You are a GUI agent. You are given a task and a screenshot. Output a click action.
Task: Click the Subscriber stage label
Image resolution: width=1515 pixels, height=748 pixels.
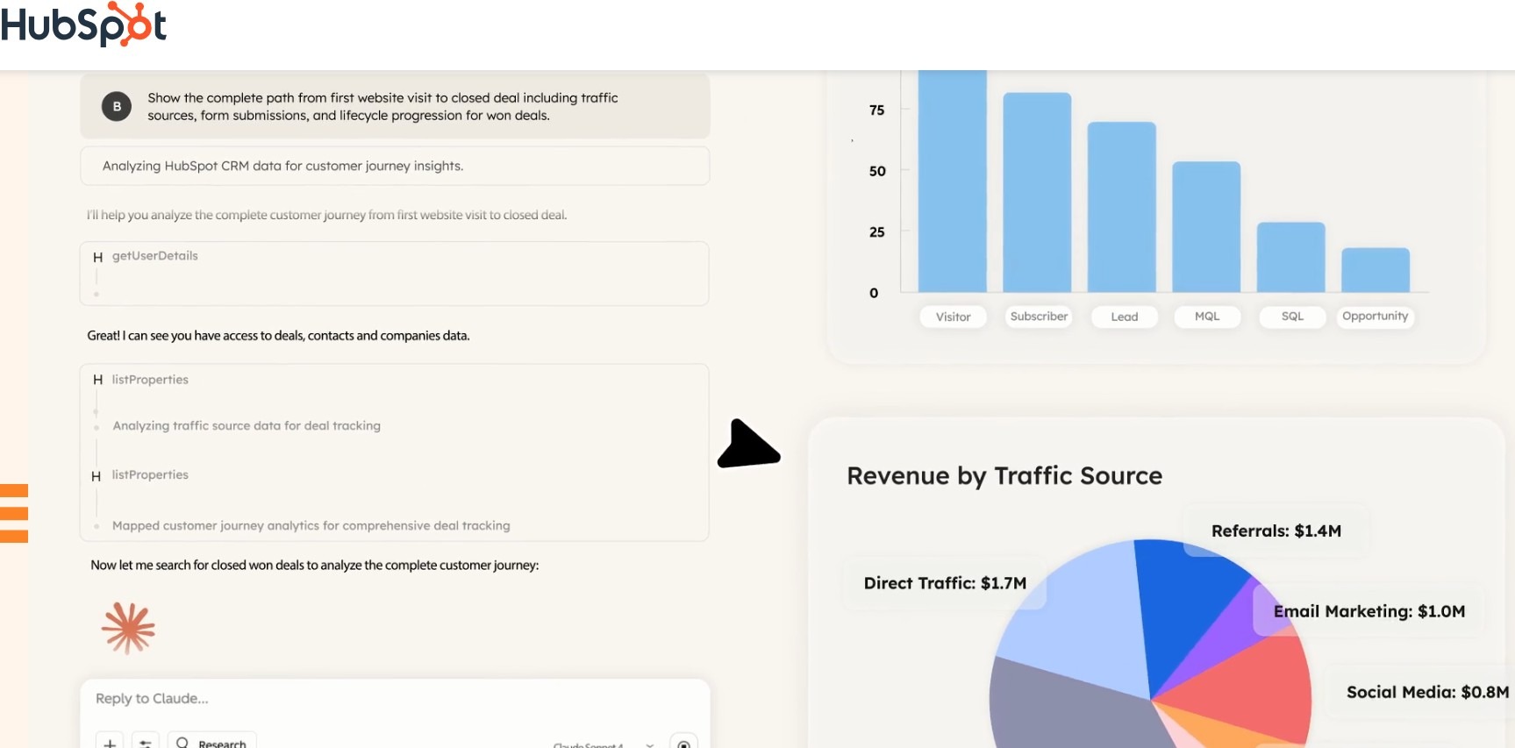coord(1039,317)
